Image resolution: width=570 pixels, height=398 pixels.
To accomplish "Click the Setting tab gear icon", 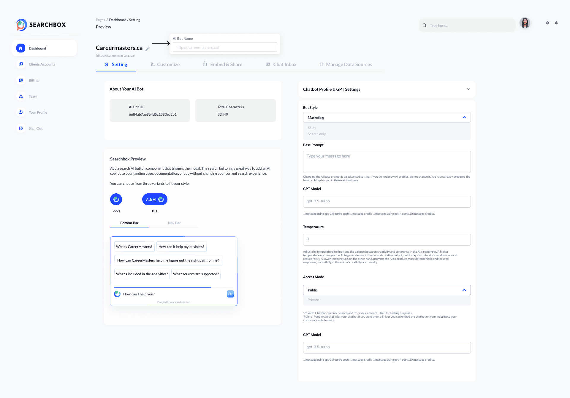I will (106, 64).
